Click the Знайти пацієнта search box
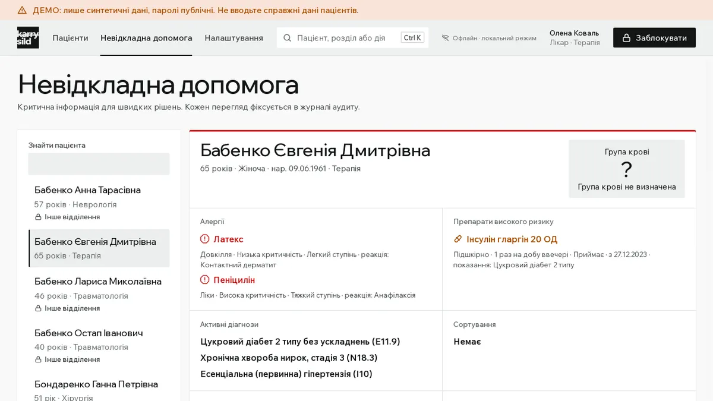Viewport: 713px width, 401px height. pyautogui.click(x=99, y=164)
